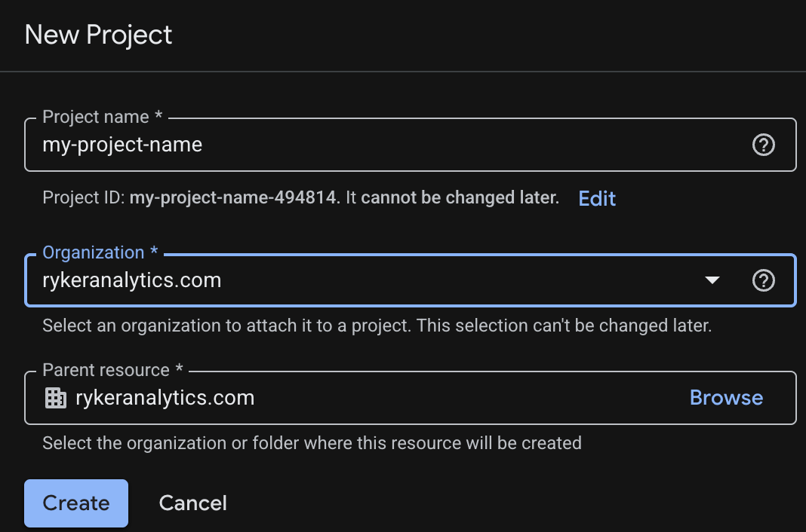Screen dimensions: 806x532
Task: Click the 'cannot be changed later' warning text
Action: click(x=460, y=197)
